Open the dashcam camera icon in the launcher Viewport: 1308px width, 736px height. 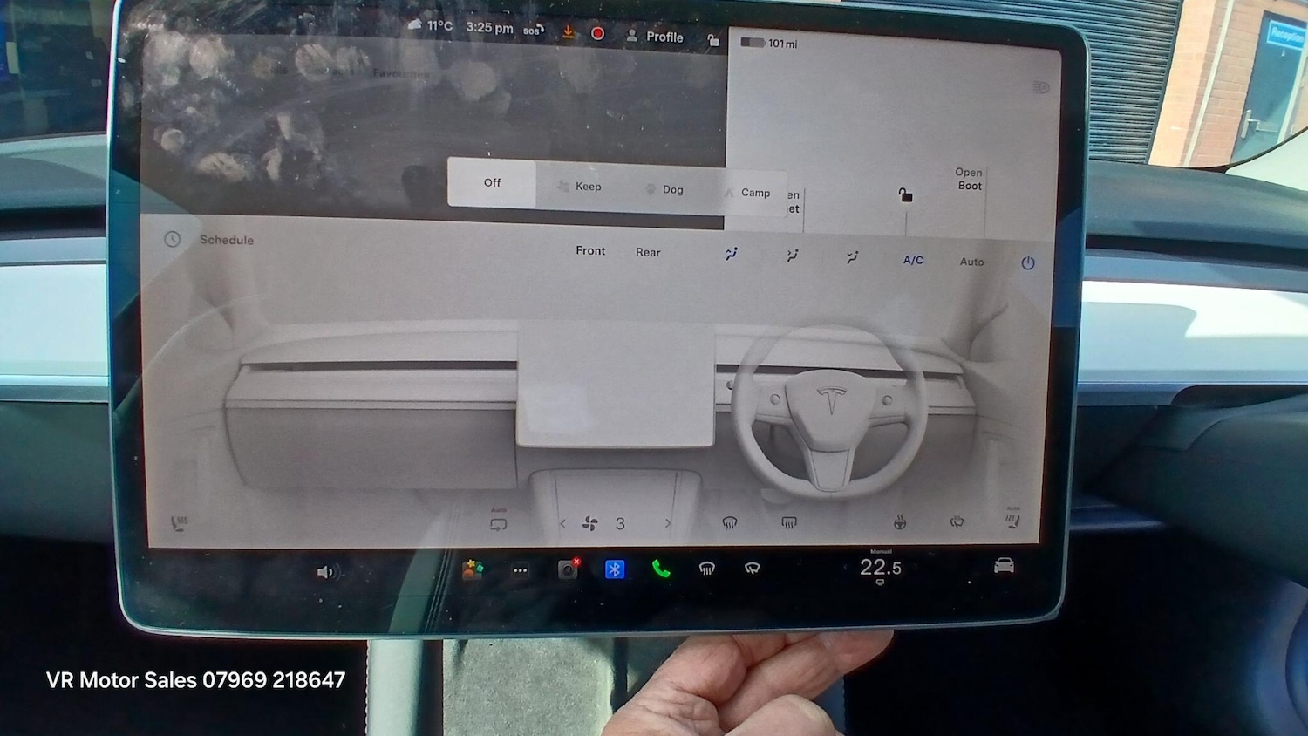coord(568,571)
